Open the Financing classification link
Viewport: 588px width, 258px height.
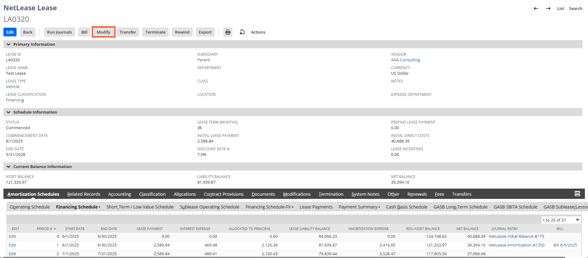[15, 100]
